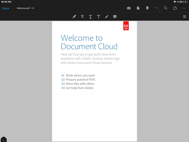Click the Adobe logo on the page
The height and width of the screenshot is (142, 189).
coord(126,26)
